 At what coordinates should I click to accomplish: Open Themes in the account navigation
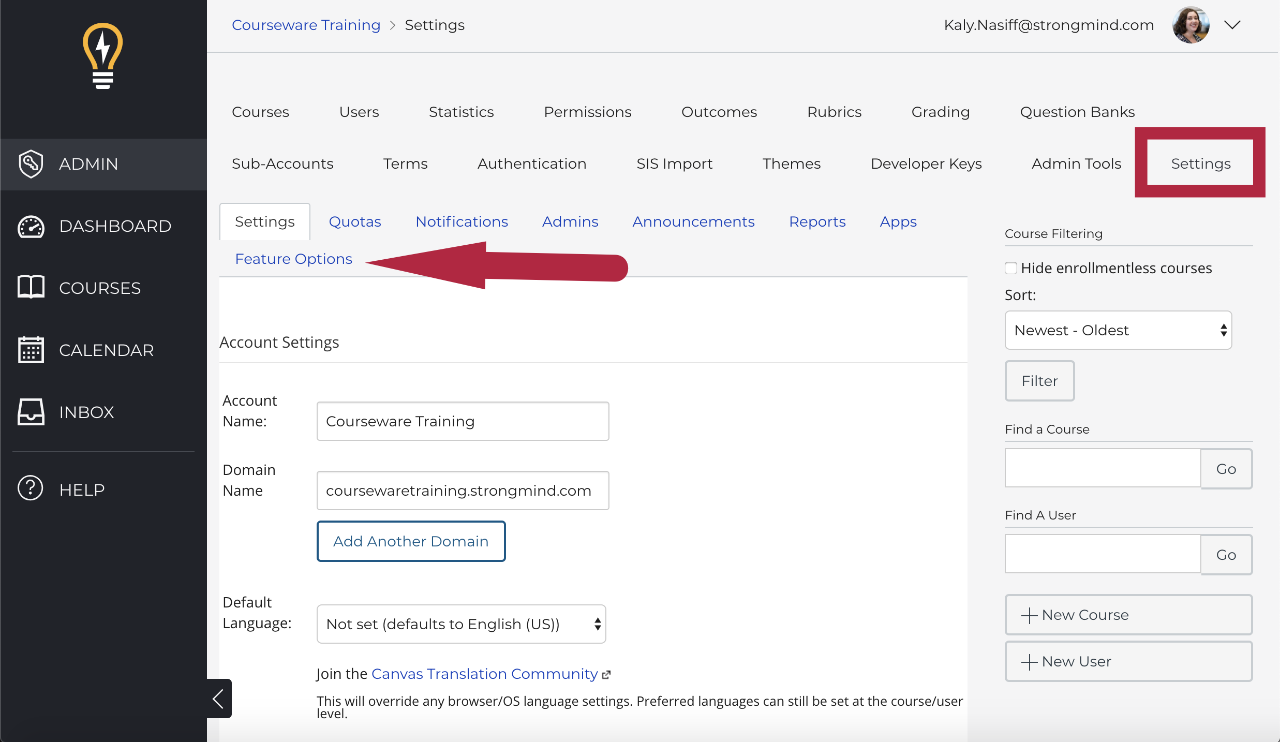791,164
